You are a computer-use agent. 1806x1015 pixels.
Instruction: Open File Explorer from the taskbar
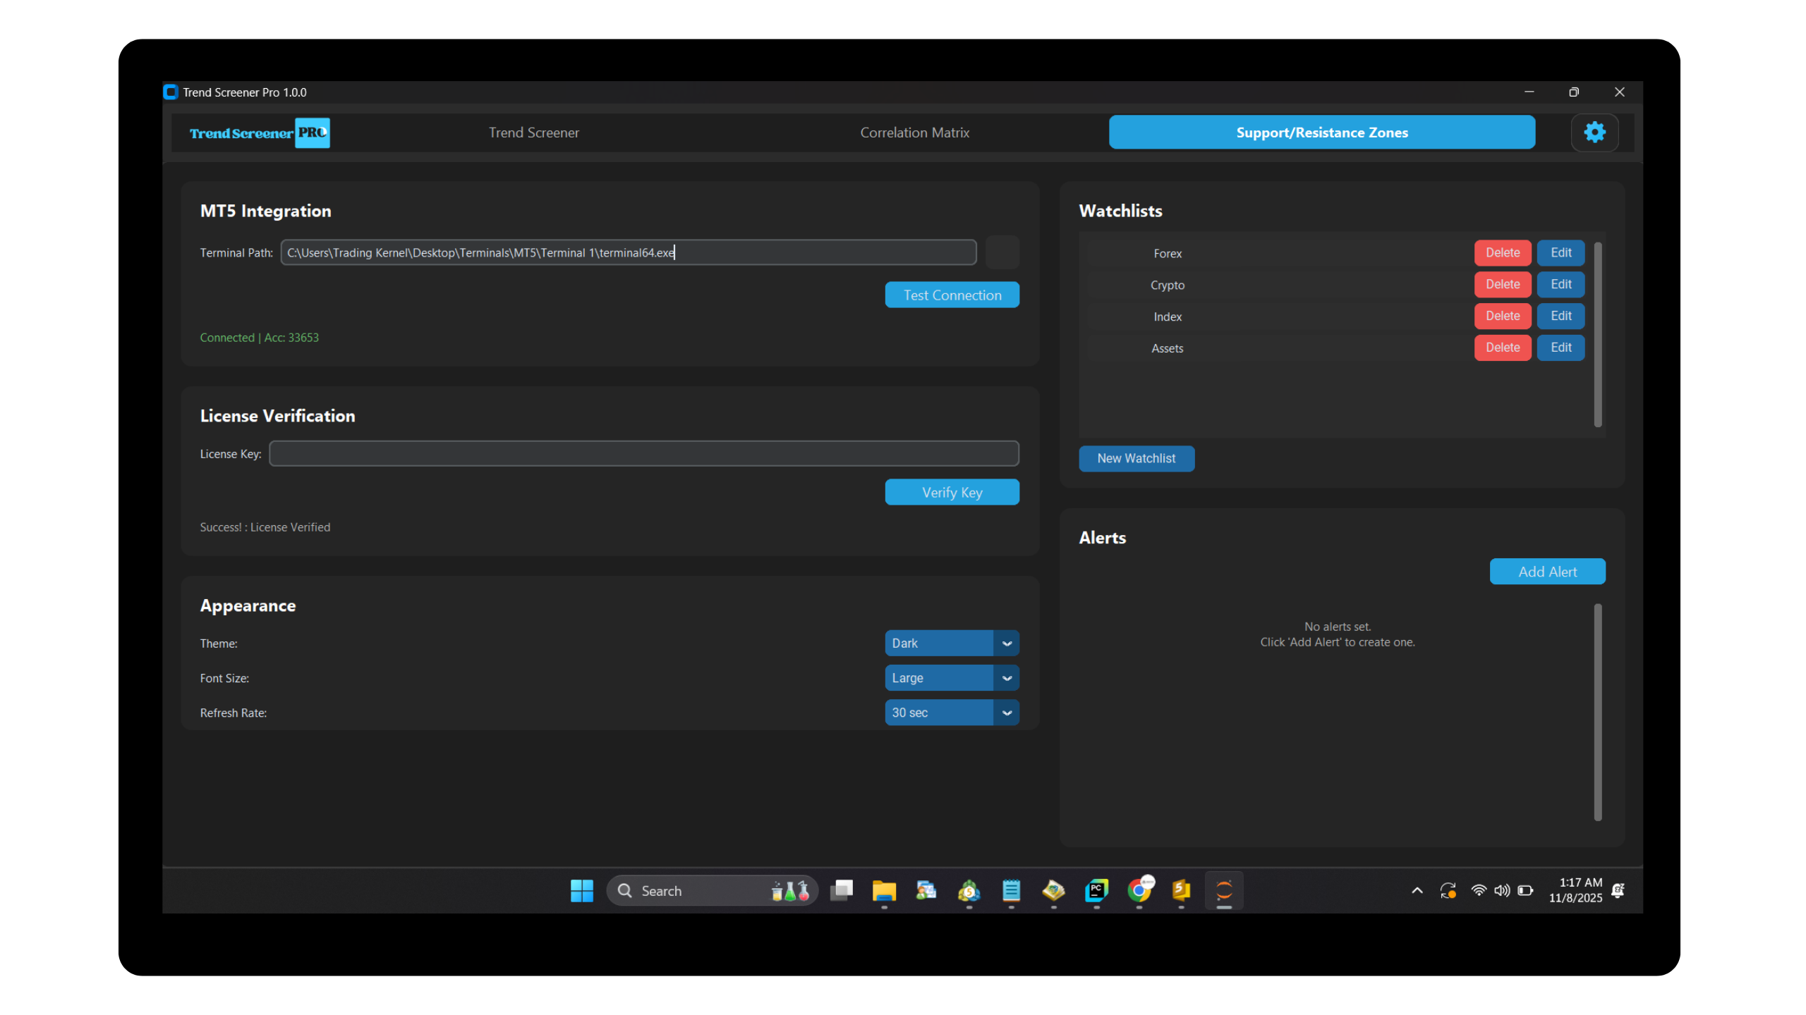[x=883, y=891]
